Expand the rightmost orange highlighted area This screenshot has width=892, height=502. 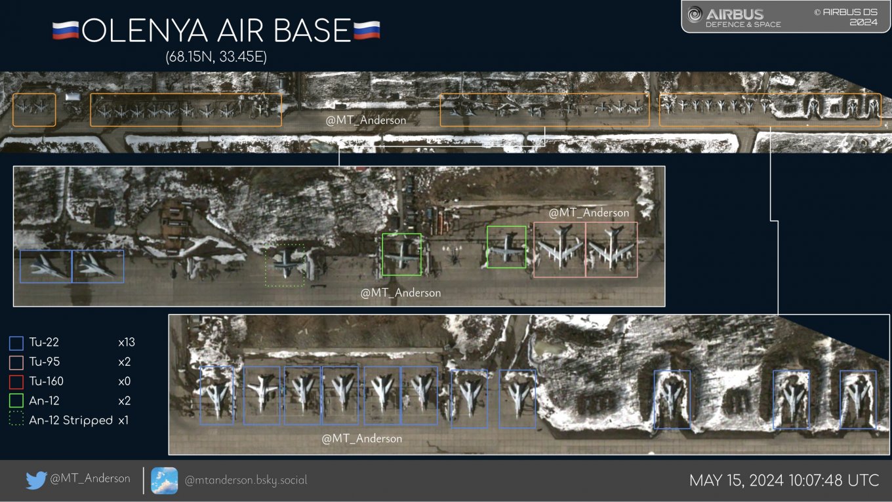[x=771, y=109]
